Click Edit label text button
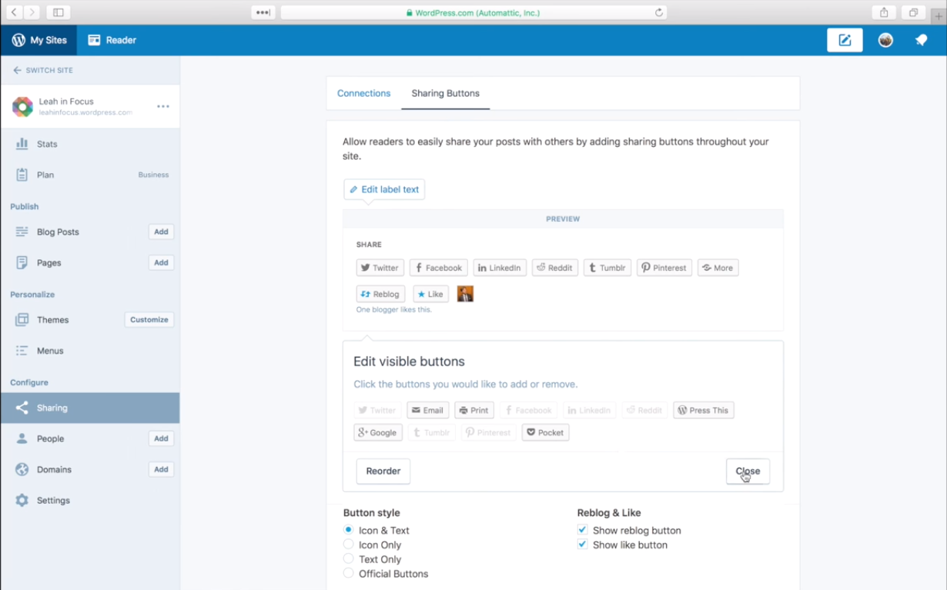947x590 pixels. [384, 189]
